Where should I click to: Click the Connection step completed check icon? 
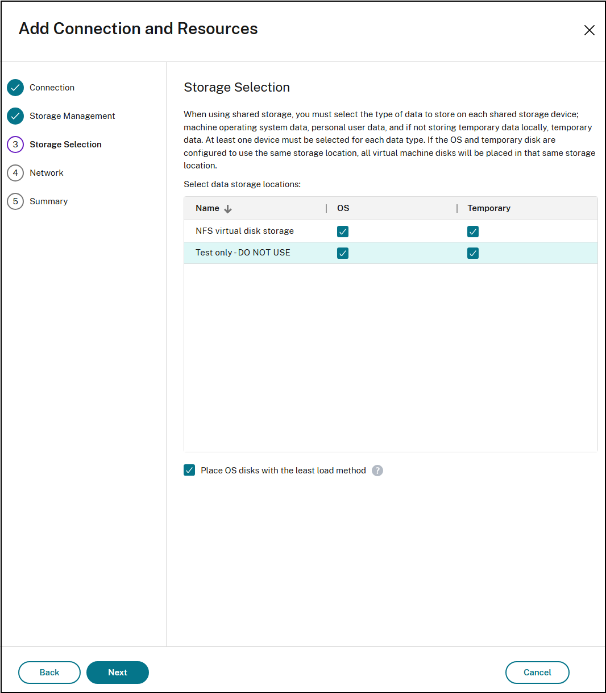coord(15,87)
